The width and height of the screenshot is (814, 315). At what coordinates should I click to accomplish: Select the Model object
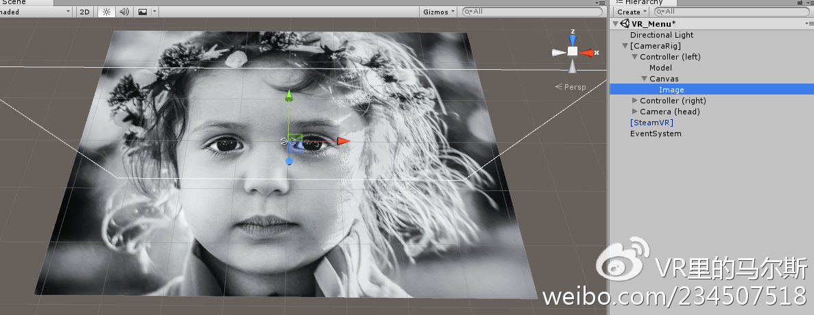[660, 68]
